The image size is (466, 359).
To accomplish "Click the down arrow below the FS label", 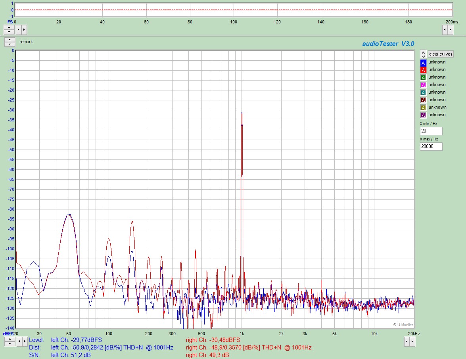I will (9, 31).
